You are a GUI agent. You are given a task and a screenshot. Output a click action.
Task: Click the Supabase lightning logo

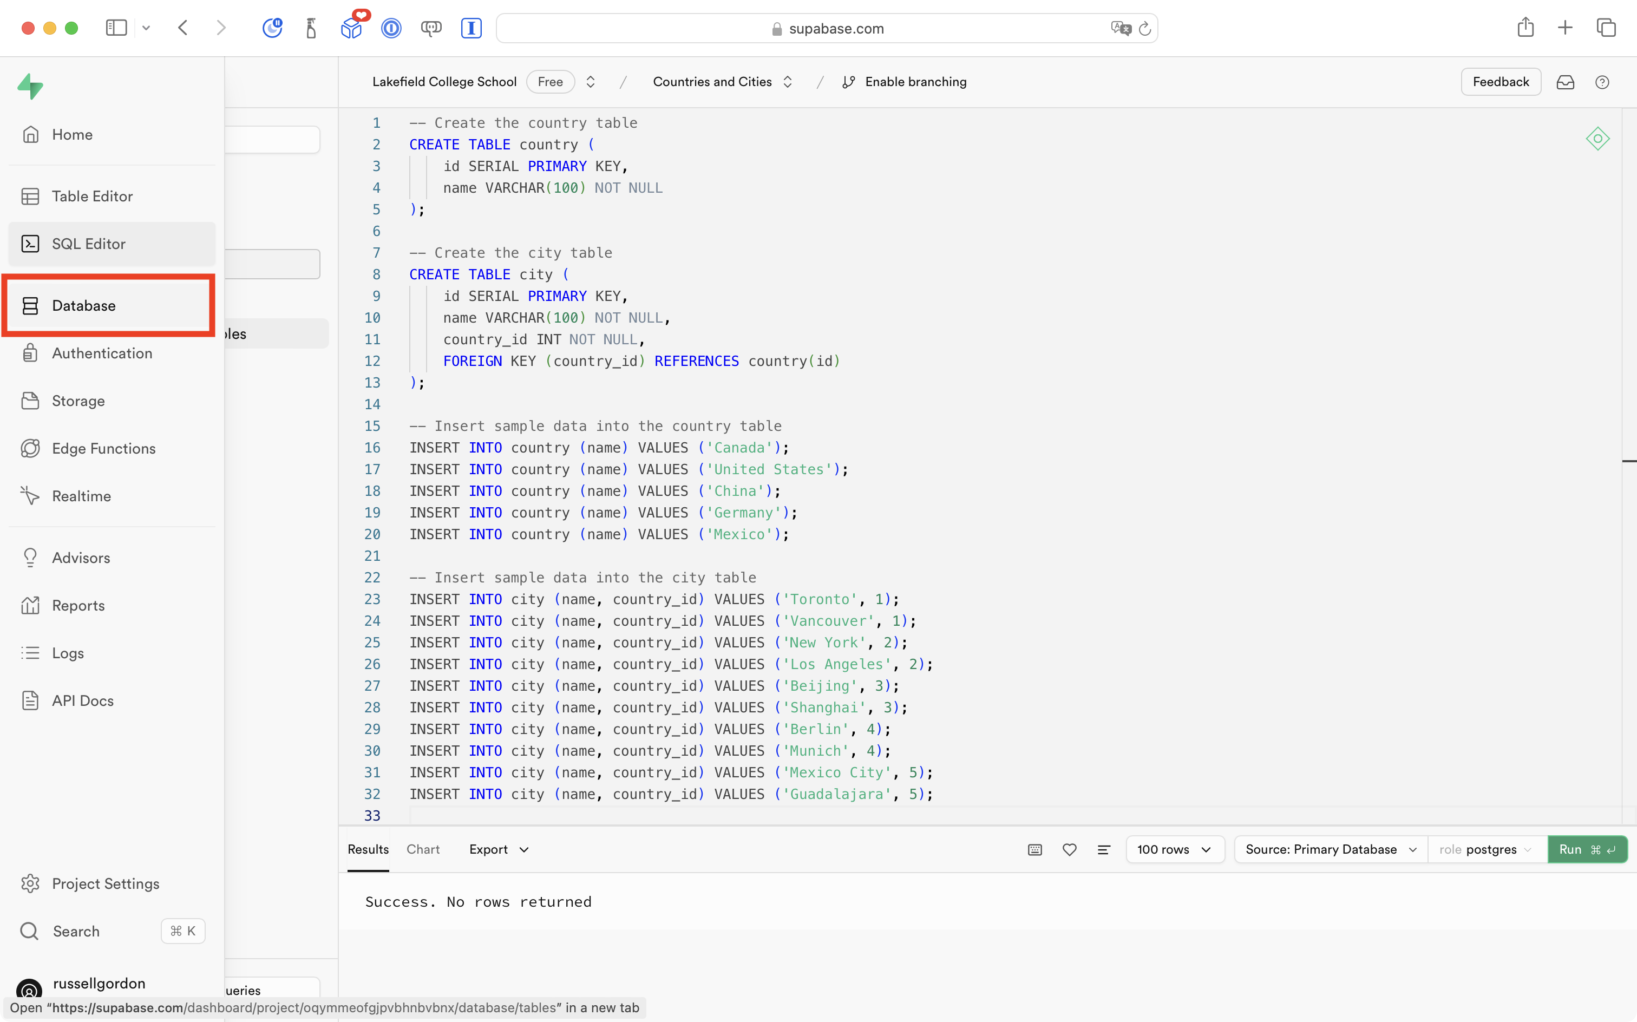coord(30,86)
